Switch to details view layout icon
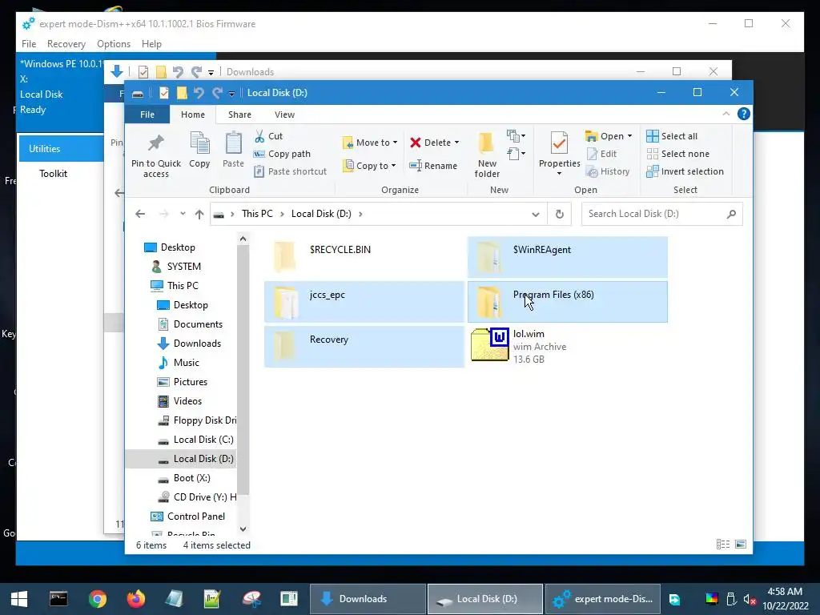820x615 pixels. click(723, 545)
